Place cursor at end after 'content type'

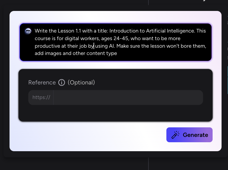(x=117, y=53)
